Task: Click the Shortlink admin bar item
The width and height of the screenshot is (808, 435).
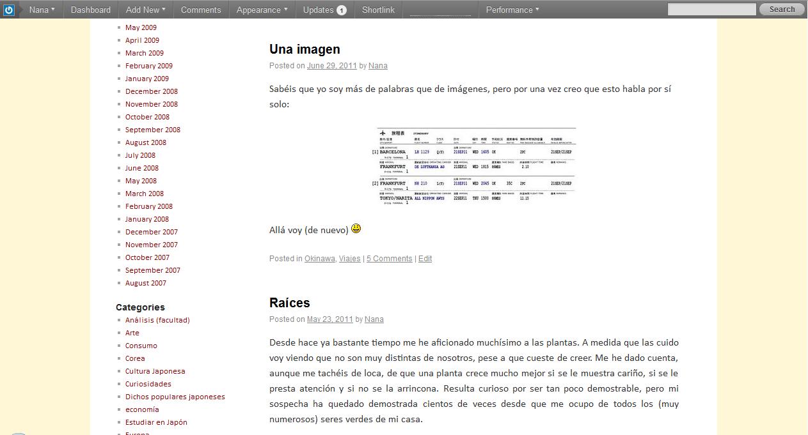Action: [378, 10]
